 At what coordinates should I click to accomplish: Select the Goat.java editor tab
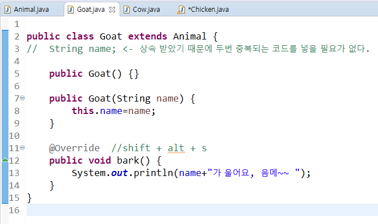pyautogui.click(x=91, y=10)
